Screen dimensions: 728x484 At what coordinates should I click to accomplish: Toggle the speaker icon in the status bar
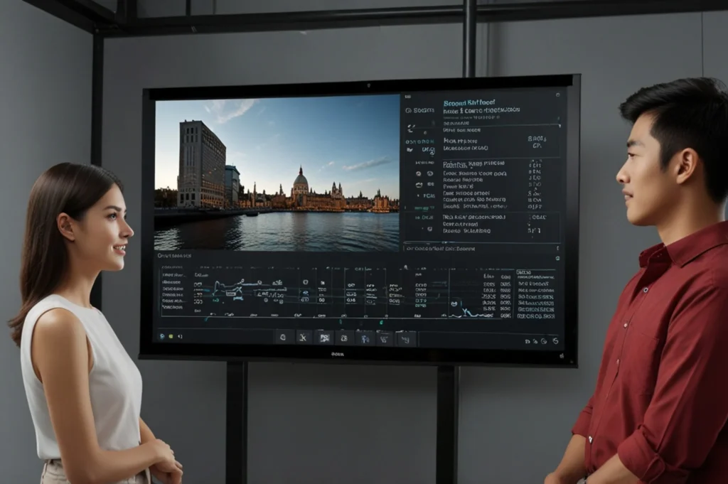(x=180, y=336)
